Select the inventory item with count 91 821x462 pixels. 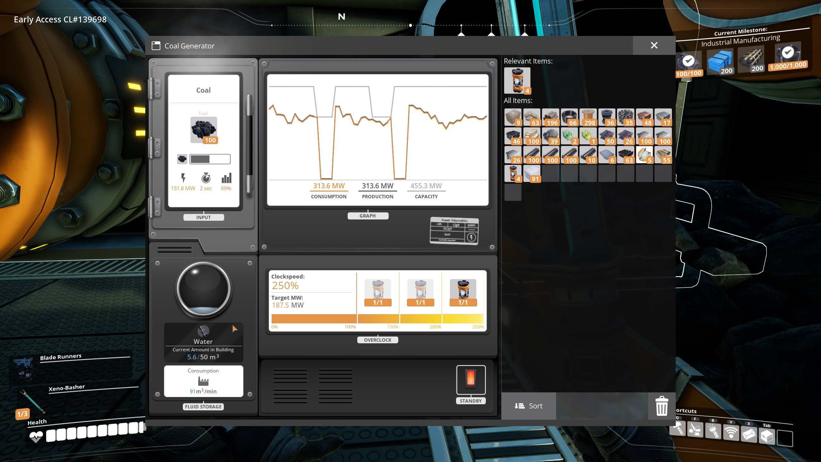532,174
